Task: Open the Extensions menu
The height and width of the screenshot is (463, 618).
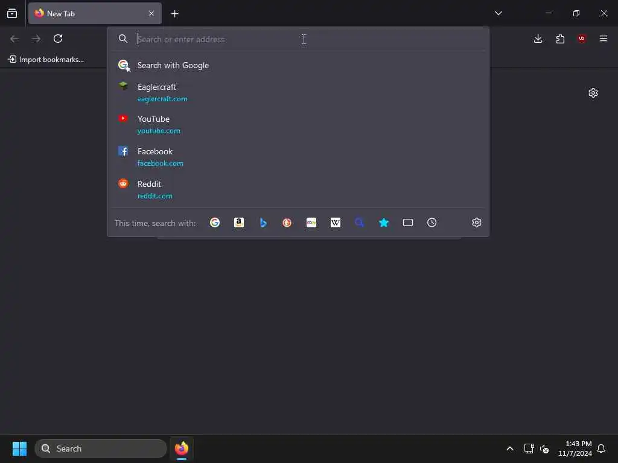Action: [x=560, y=39]
